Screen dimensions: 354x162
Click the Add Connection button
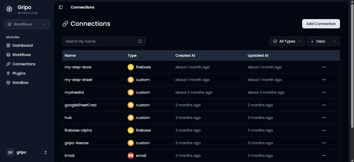pyautogui.click(x=321, y=24)
